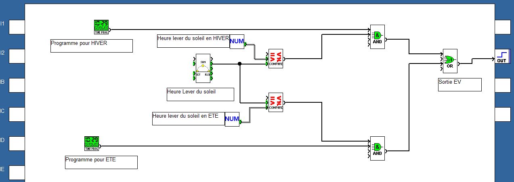
Task: Select the OR gate block
Action: 450,61
